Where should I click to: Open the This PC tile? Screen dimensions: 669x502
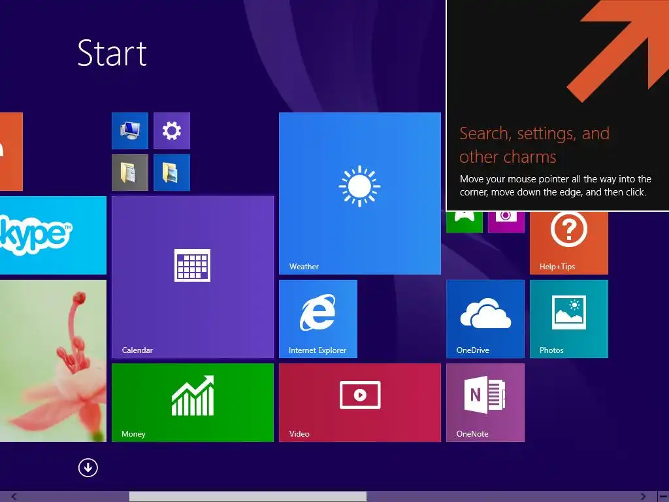(130, 131)
